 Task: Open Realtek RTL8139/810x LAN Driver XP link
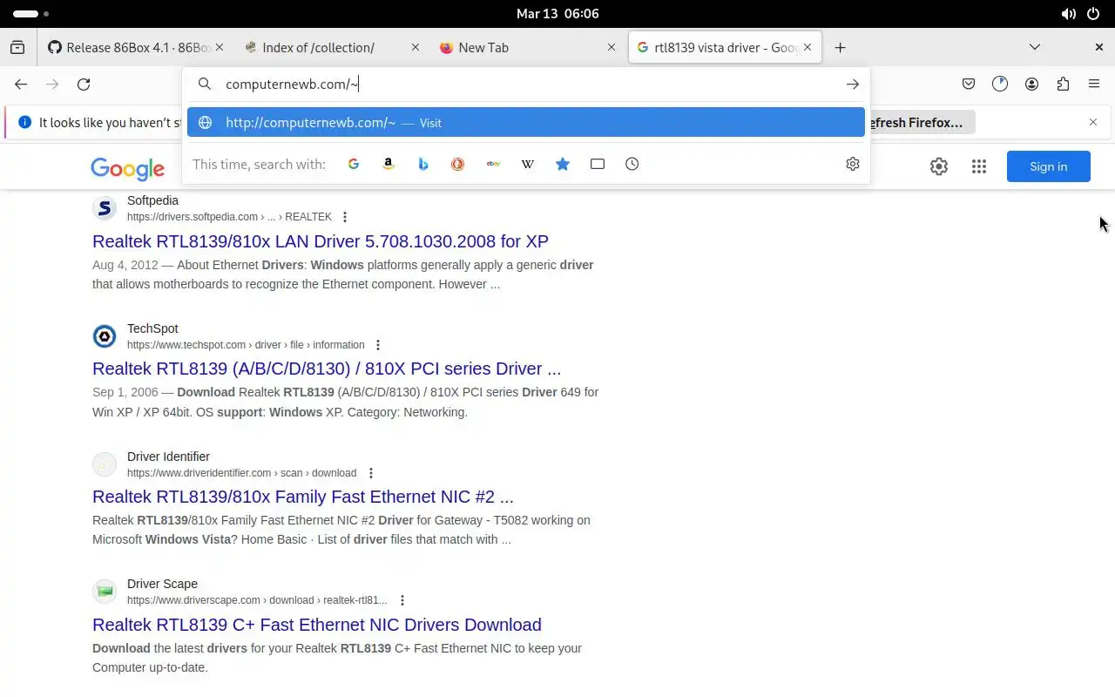[x=321, y=241]
